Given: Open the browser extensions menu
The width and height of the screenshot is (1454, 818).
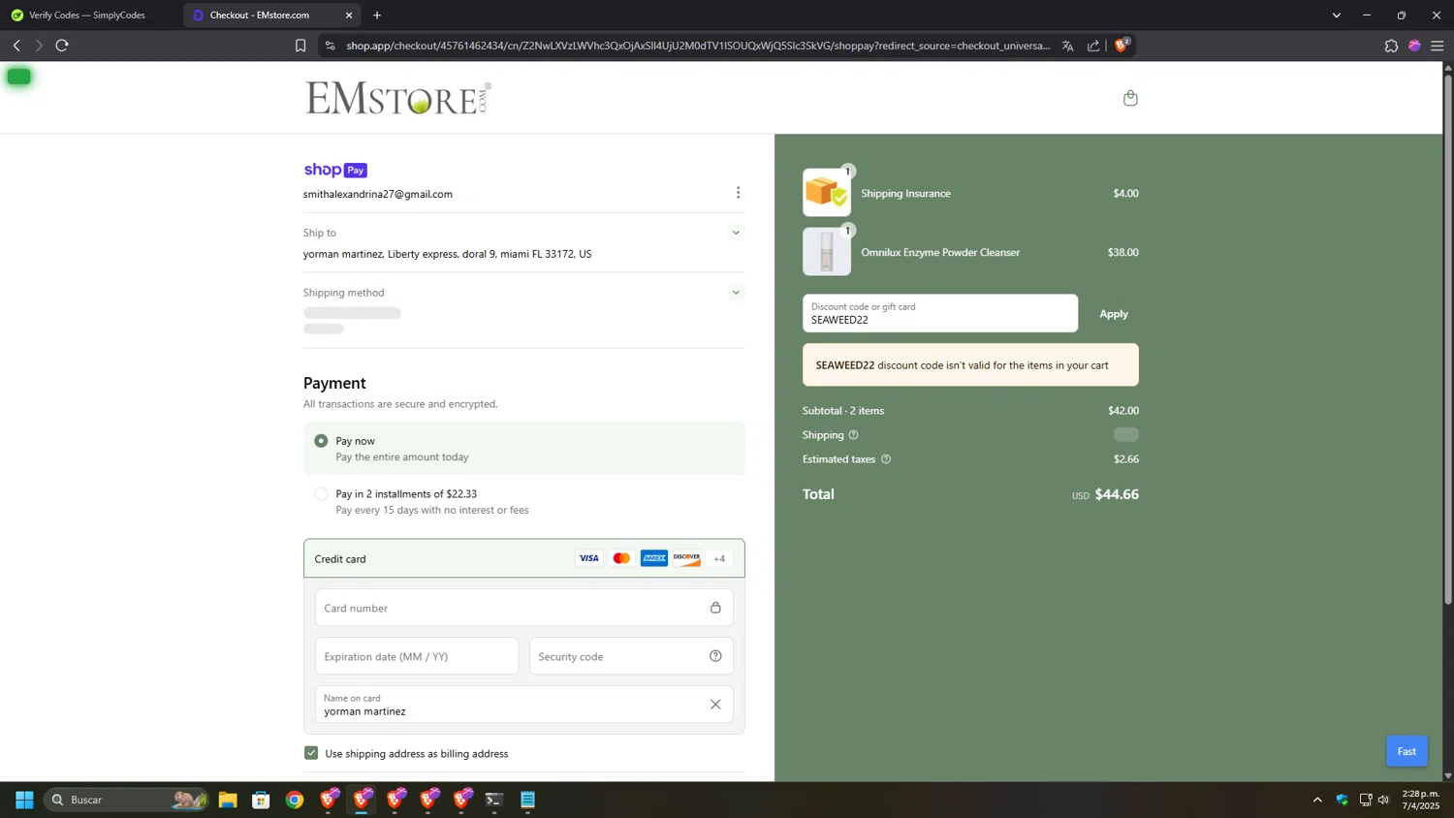Looking at the screenshot, I should click(1391, 46).
